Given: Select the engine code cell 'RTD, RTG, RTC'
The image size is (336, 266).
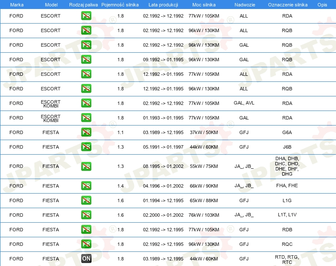Looking at the screenshot, I should tap(287, 260).
